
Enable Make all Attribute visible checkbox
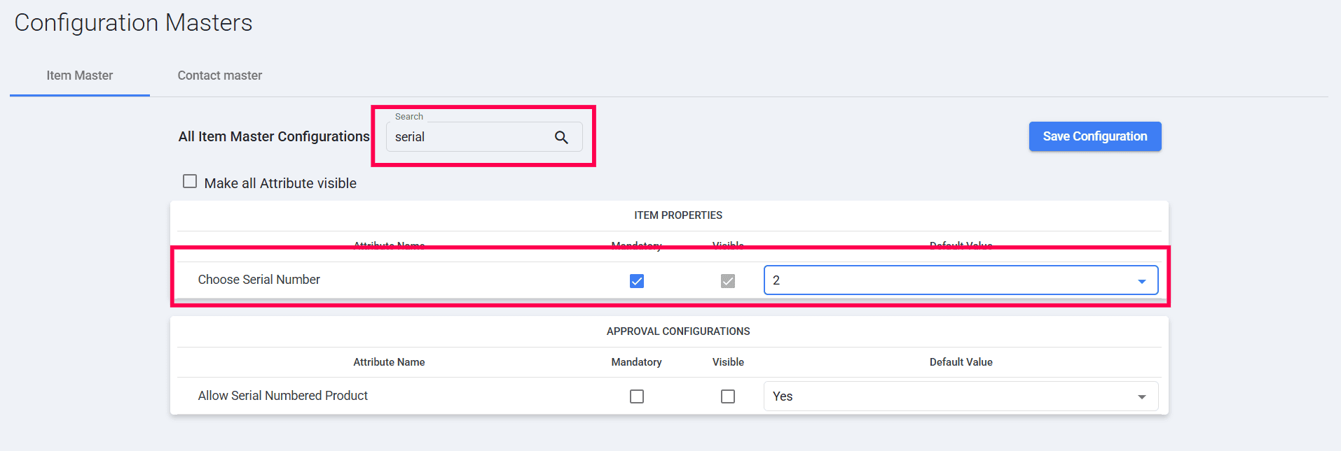point(190,182)
